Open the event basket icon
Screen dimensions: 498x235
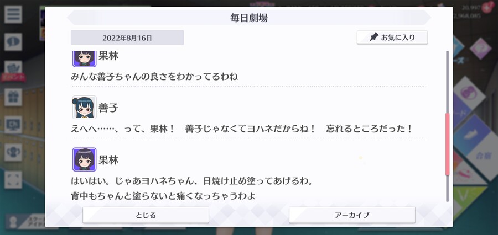[x=13, y=68]
